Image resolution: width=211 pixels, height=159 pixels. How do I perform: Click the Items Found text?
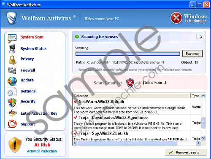[x=154, y=82]
